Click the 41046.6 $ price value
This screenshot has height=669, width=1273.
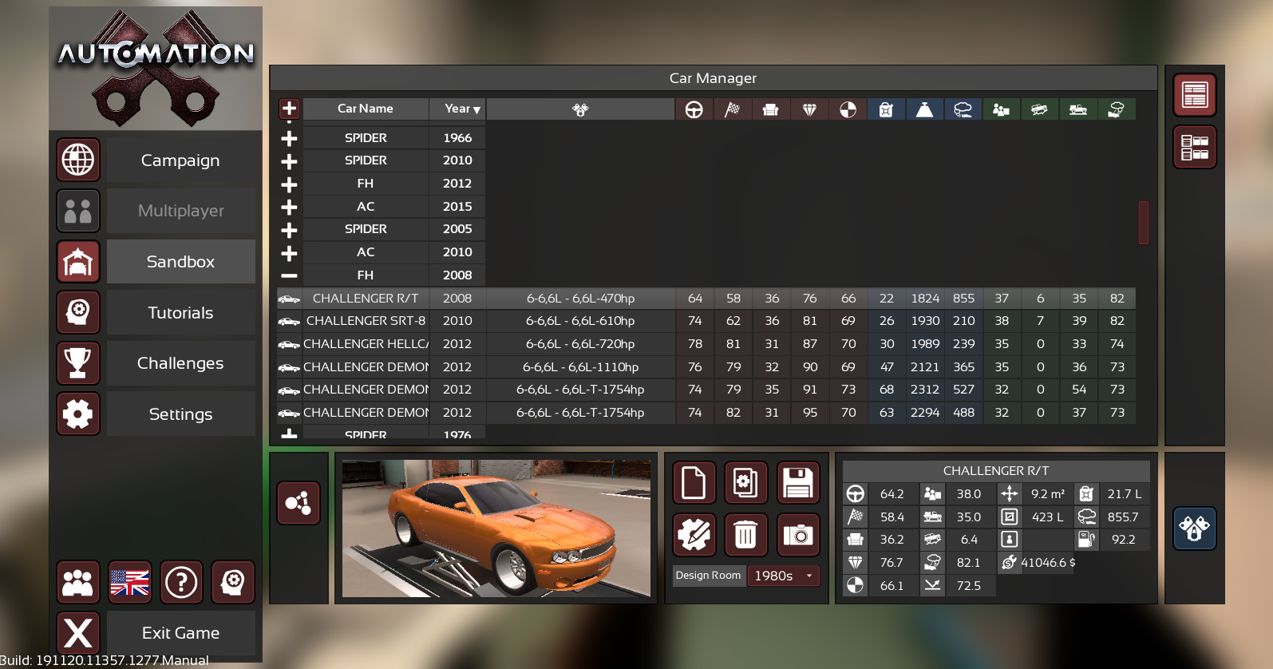click(x=1048, y=563)
